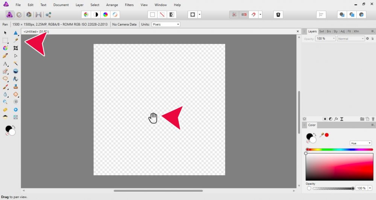Select the Crop tool in the tools panel

(x=15, y=48)
